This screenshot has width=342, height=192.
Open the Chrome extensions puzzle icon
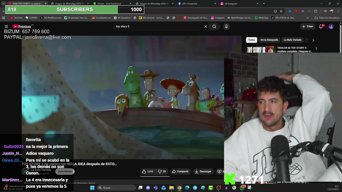(x=316, y=11)
